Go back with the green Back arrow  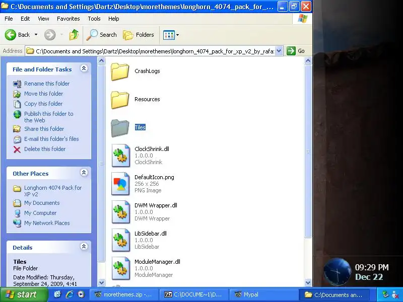click(17, 35)
